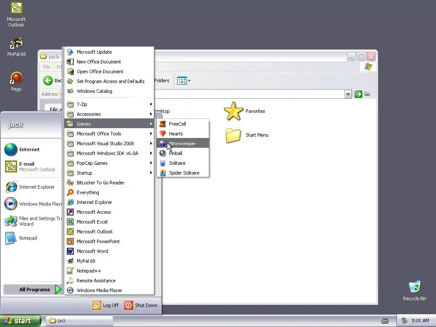Expand Microsoft Office Tools submenu
Viewport: 436px width, 327px height.
pos(109,134)
